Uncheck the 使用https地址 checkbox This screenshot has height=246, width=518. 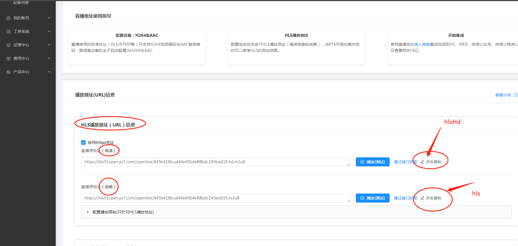83,142
